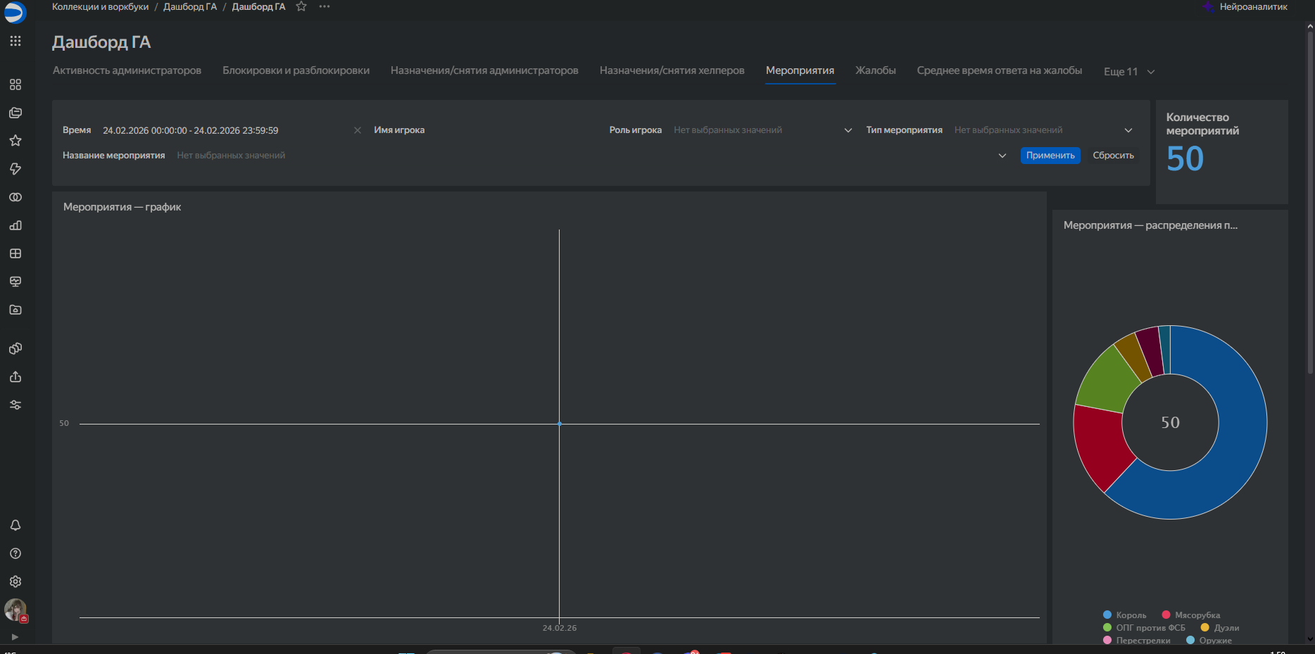The width and height of the screenshot is (1315, 654).
Task: Open the help question mark icon
Action: 15,553
